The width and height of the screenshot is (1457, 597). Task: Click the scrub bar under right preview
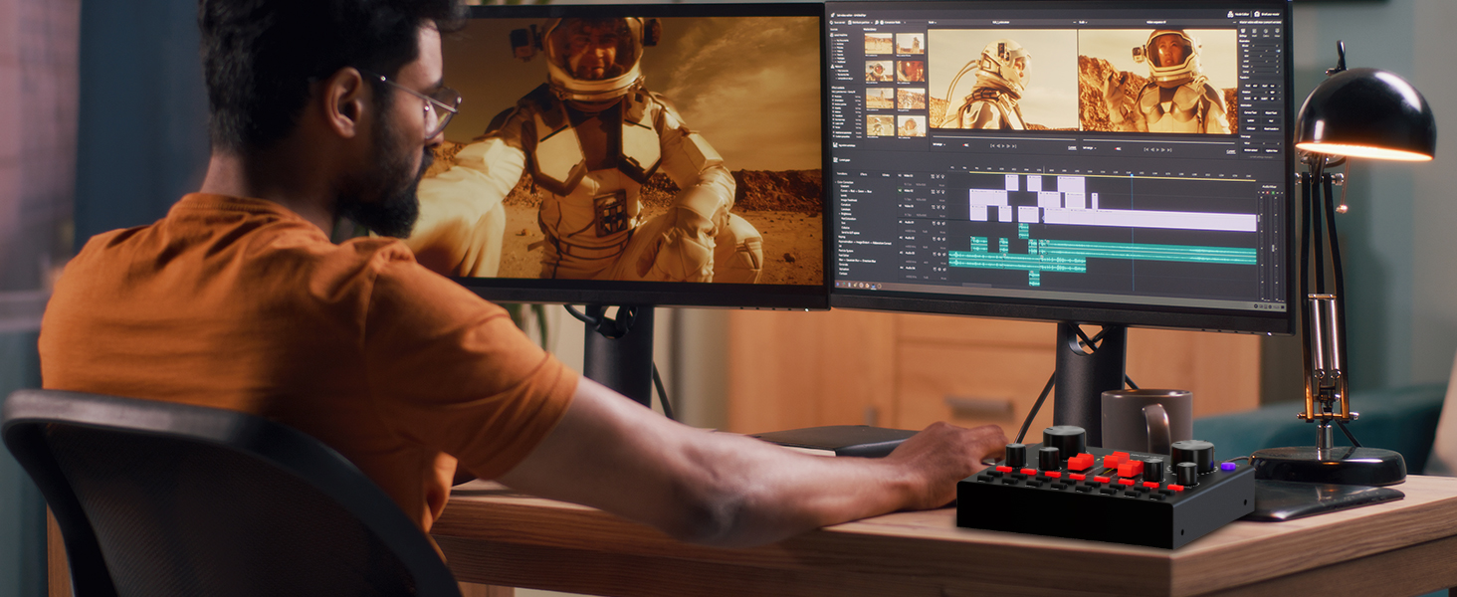(x=1156, y=139)
